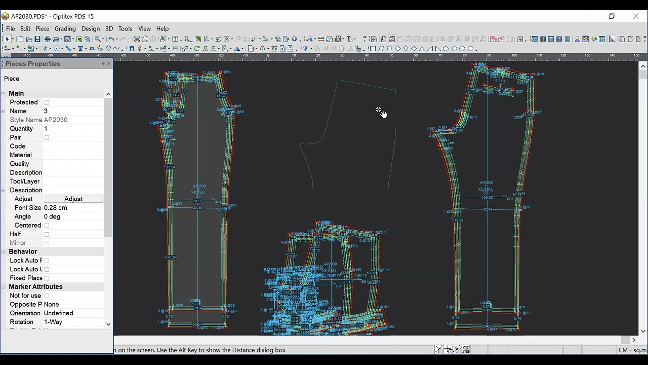Toggle the Protected checkbox
This screenshot has width=648, height=365.
tap(47, 102)
